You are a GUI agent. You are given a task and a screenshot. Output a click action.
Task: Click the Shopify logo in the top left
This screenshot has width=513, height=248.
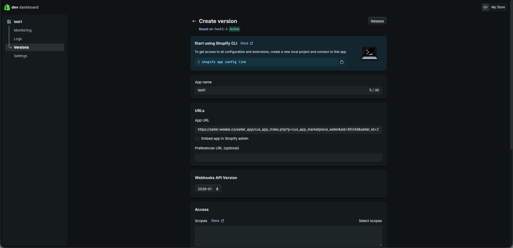(7, 7)
